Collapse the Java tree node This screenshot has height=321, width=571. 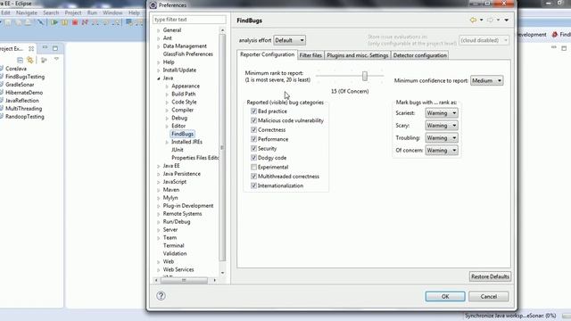click(159, 78)
